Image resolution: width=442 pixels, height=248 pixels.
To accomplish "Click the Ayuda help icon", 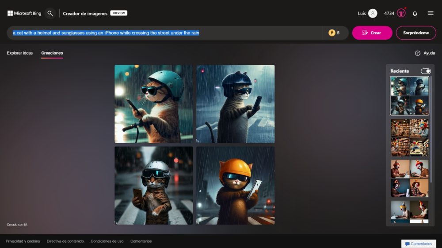I will click(418, 53).
